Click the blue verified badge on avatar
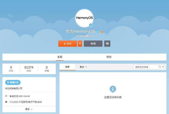Image resolution: width=169 pixels, height=114 pixels. pyautogui.click(x=91, y=25)
